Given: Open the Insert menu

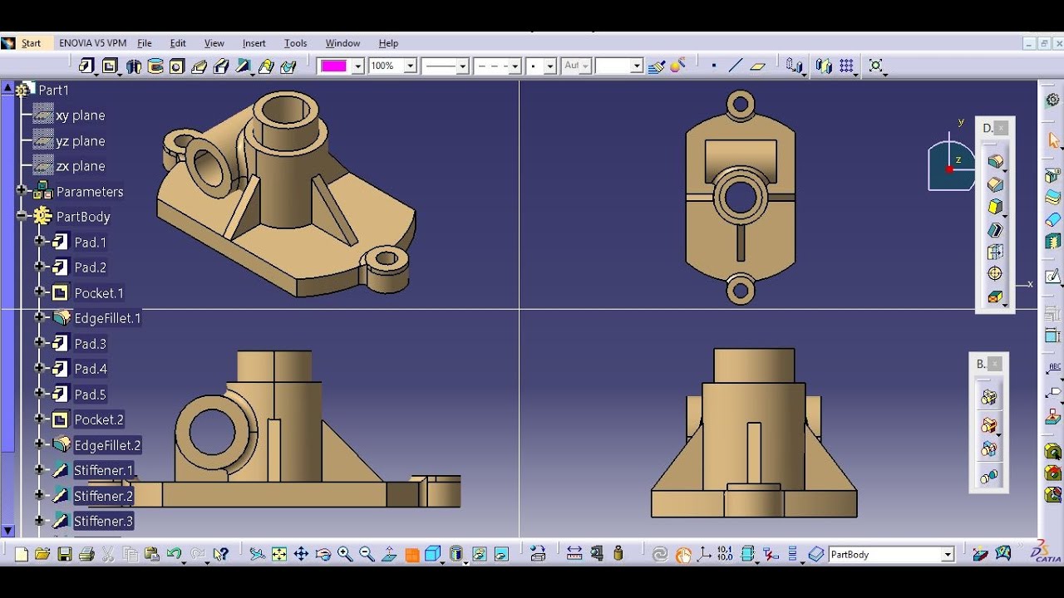Looking at the screenshot, I should click(254, 43).
